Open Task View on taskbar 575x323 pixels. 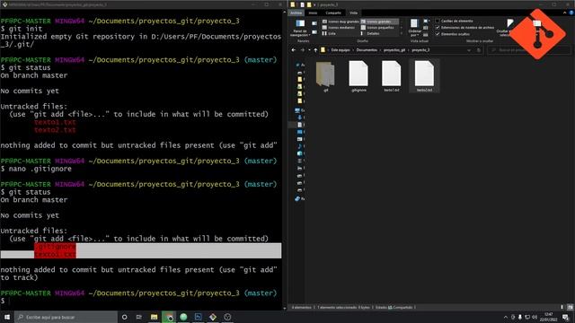139,317
